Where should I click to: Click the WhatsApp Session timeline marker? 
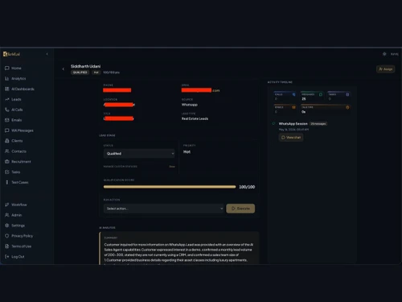(x=273, y=123)
